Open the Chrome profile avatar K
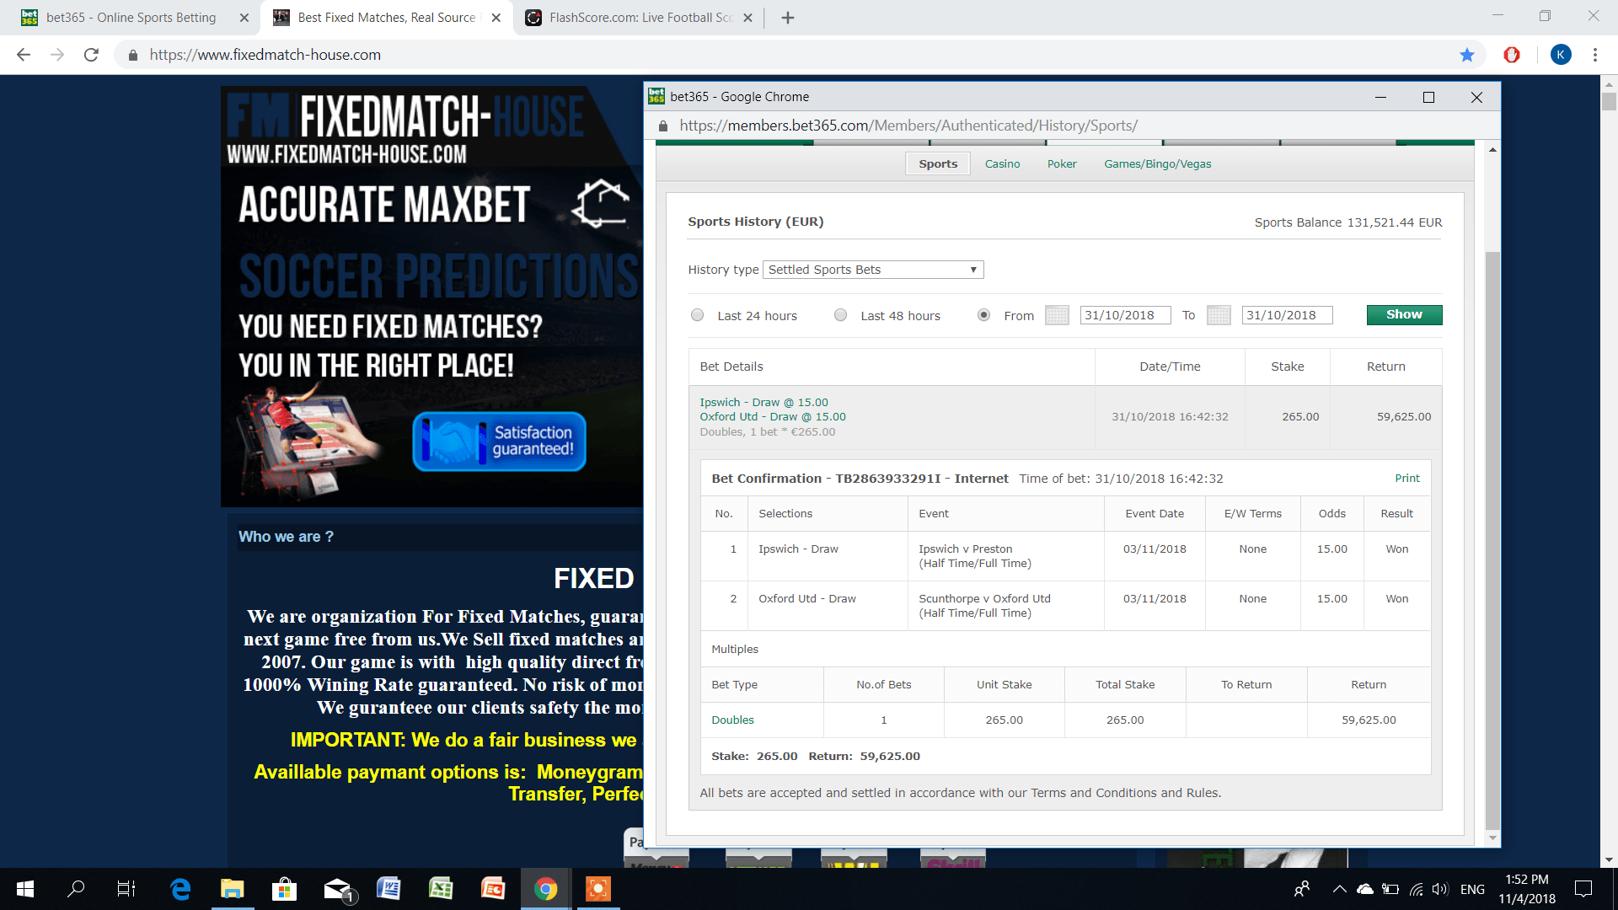1618x910 pixels. click(1561, 55)
